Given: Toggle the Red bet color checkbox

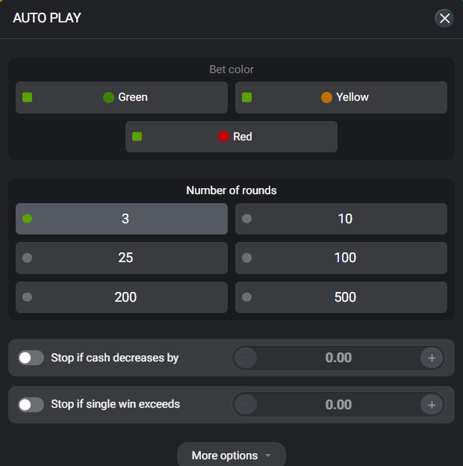Looking at the screenshot, I should tap(137, 137).
